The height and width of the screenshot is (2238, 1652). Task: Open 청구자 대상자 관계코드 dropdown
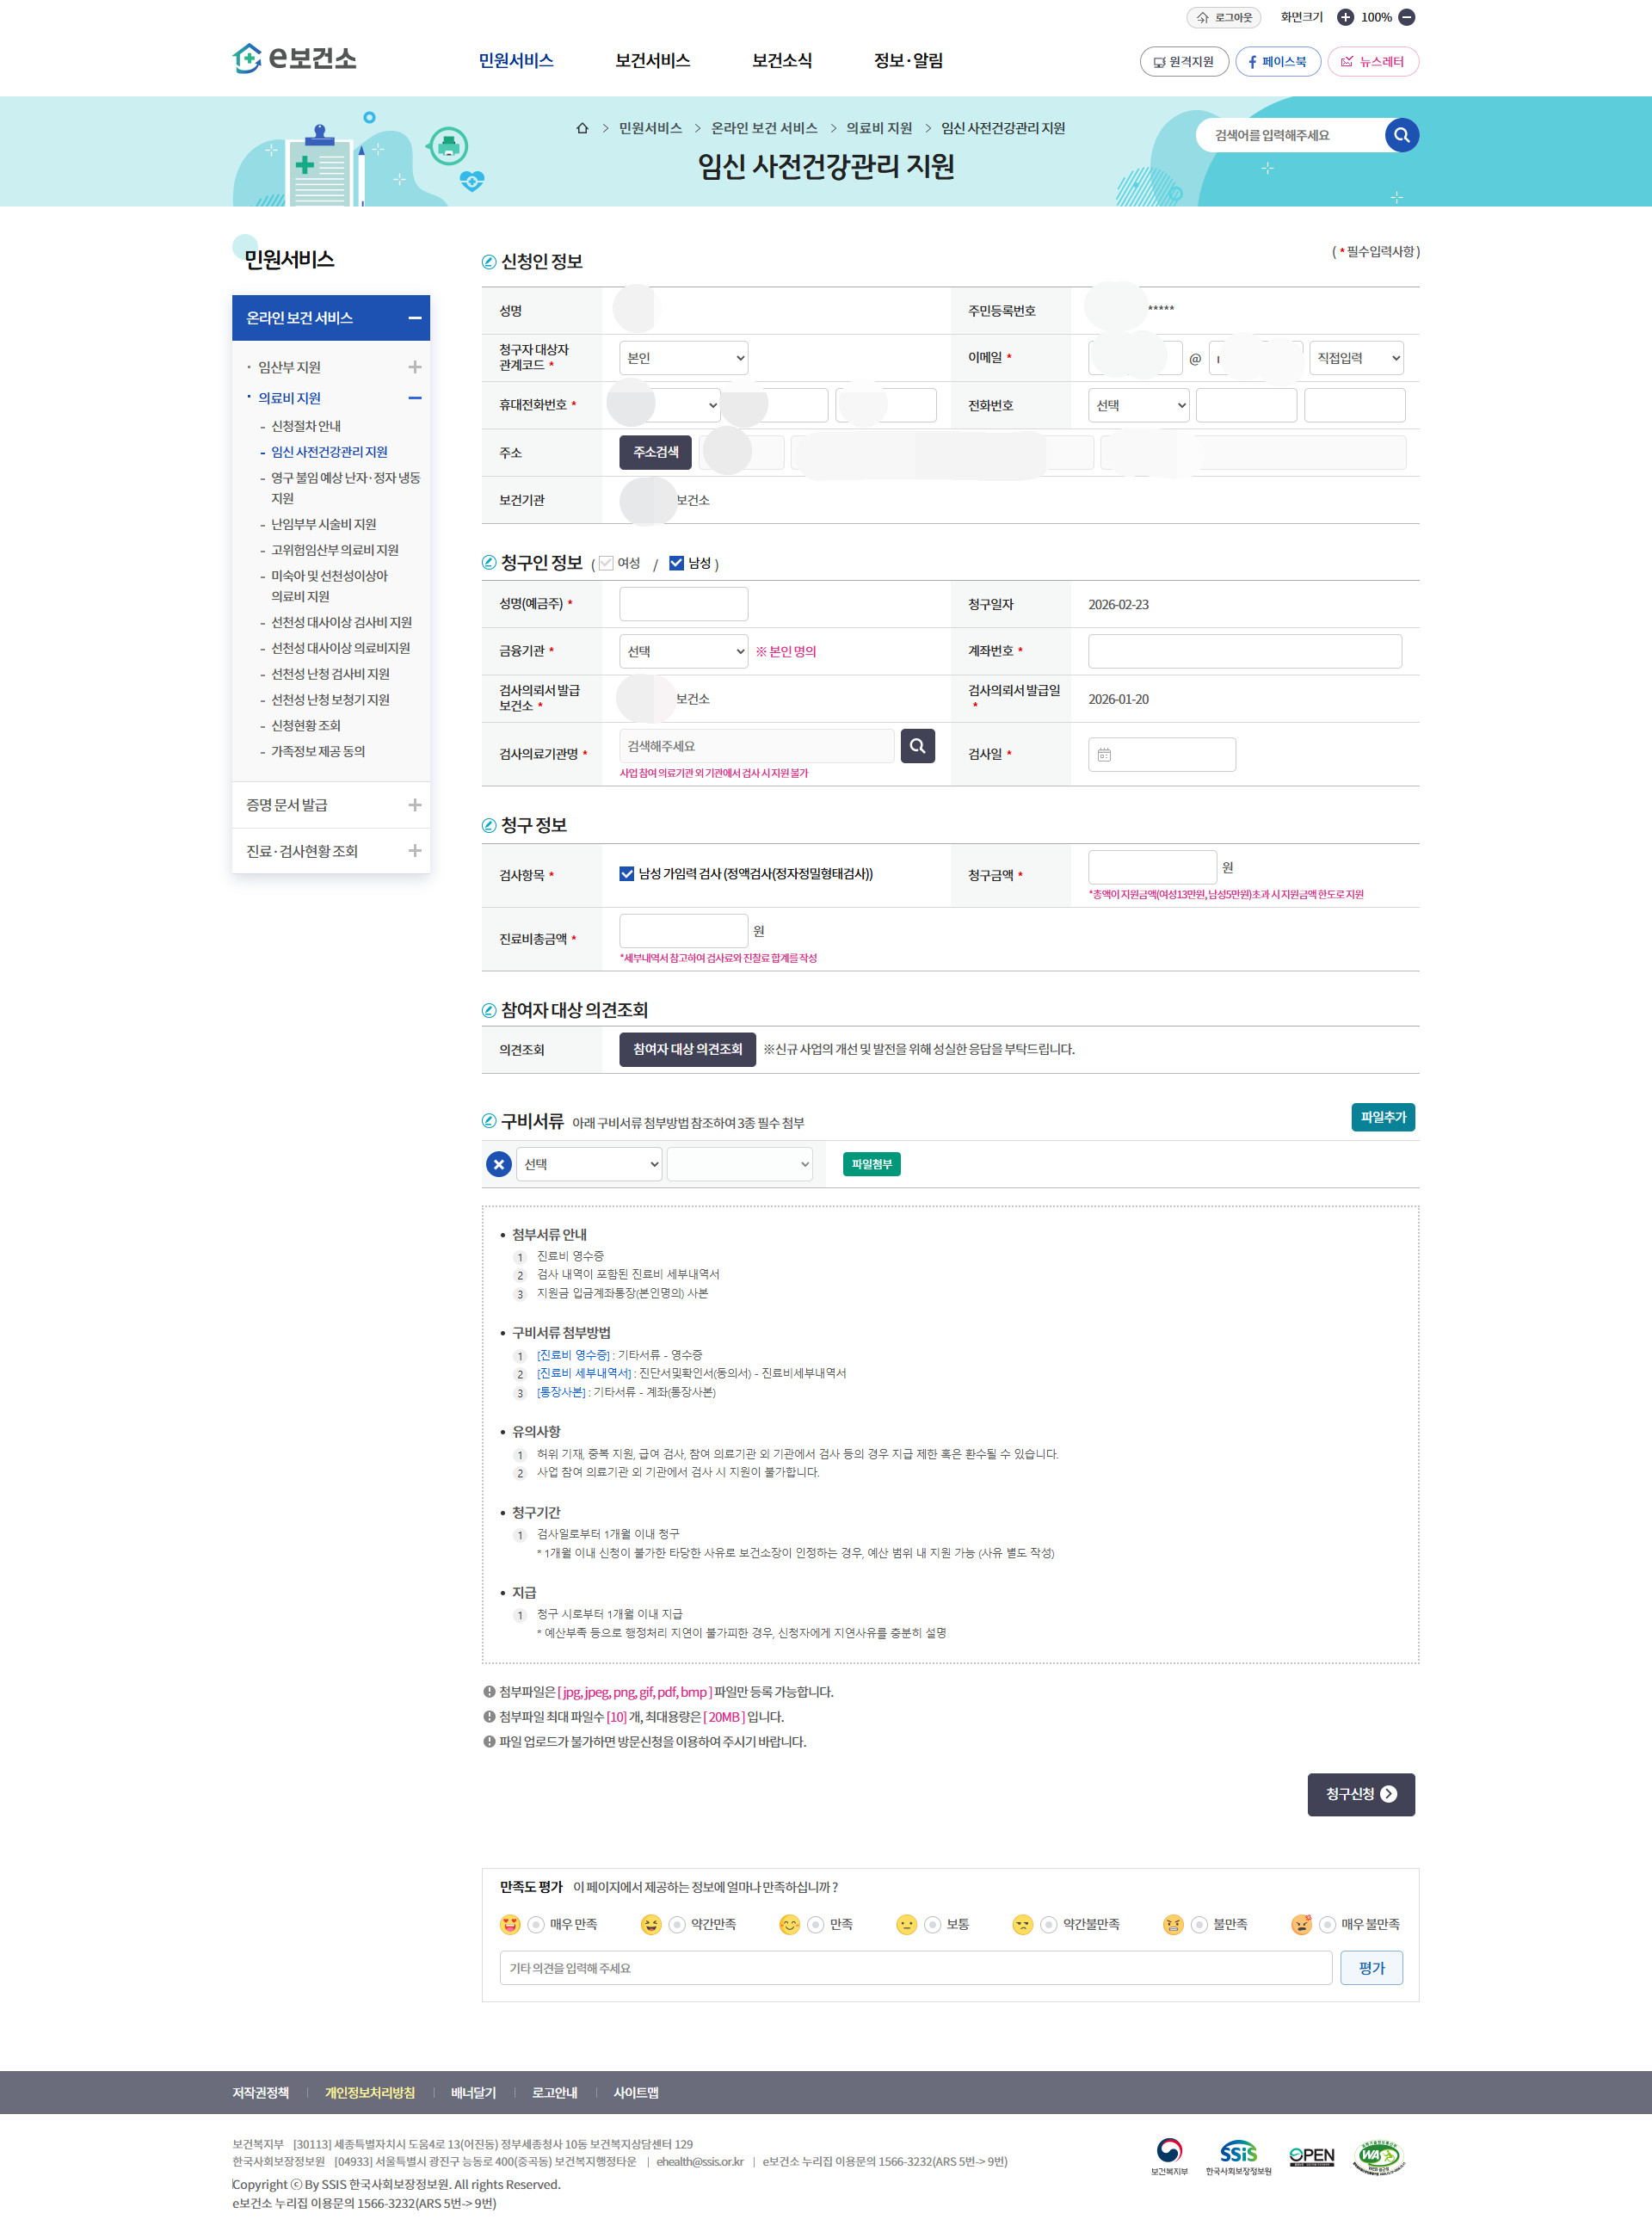683,358
